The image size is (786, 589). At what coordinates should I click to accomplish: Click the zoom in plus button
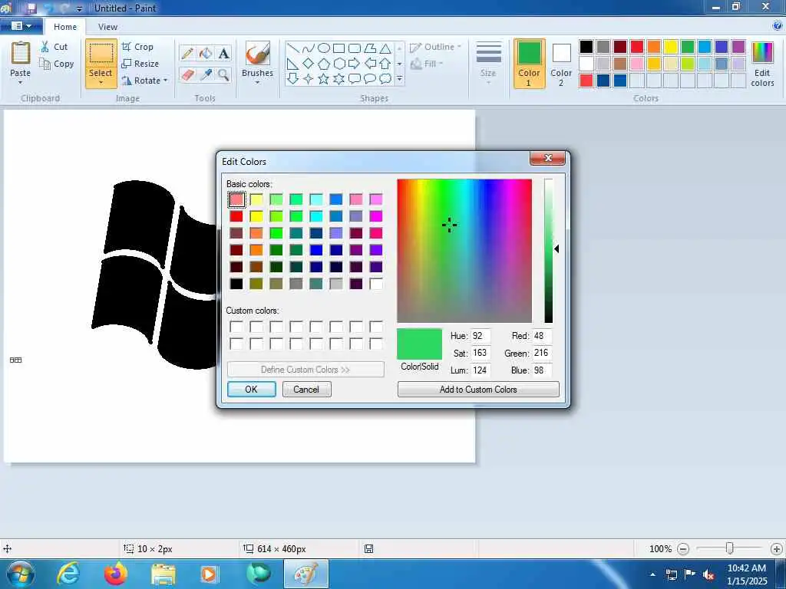(776, 549)
